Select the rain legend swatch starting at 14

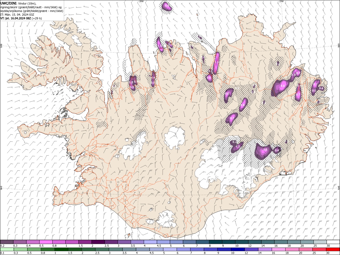[x=265, y=249]
